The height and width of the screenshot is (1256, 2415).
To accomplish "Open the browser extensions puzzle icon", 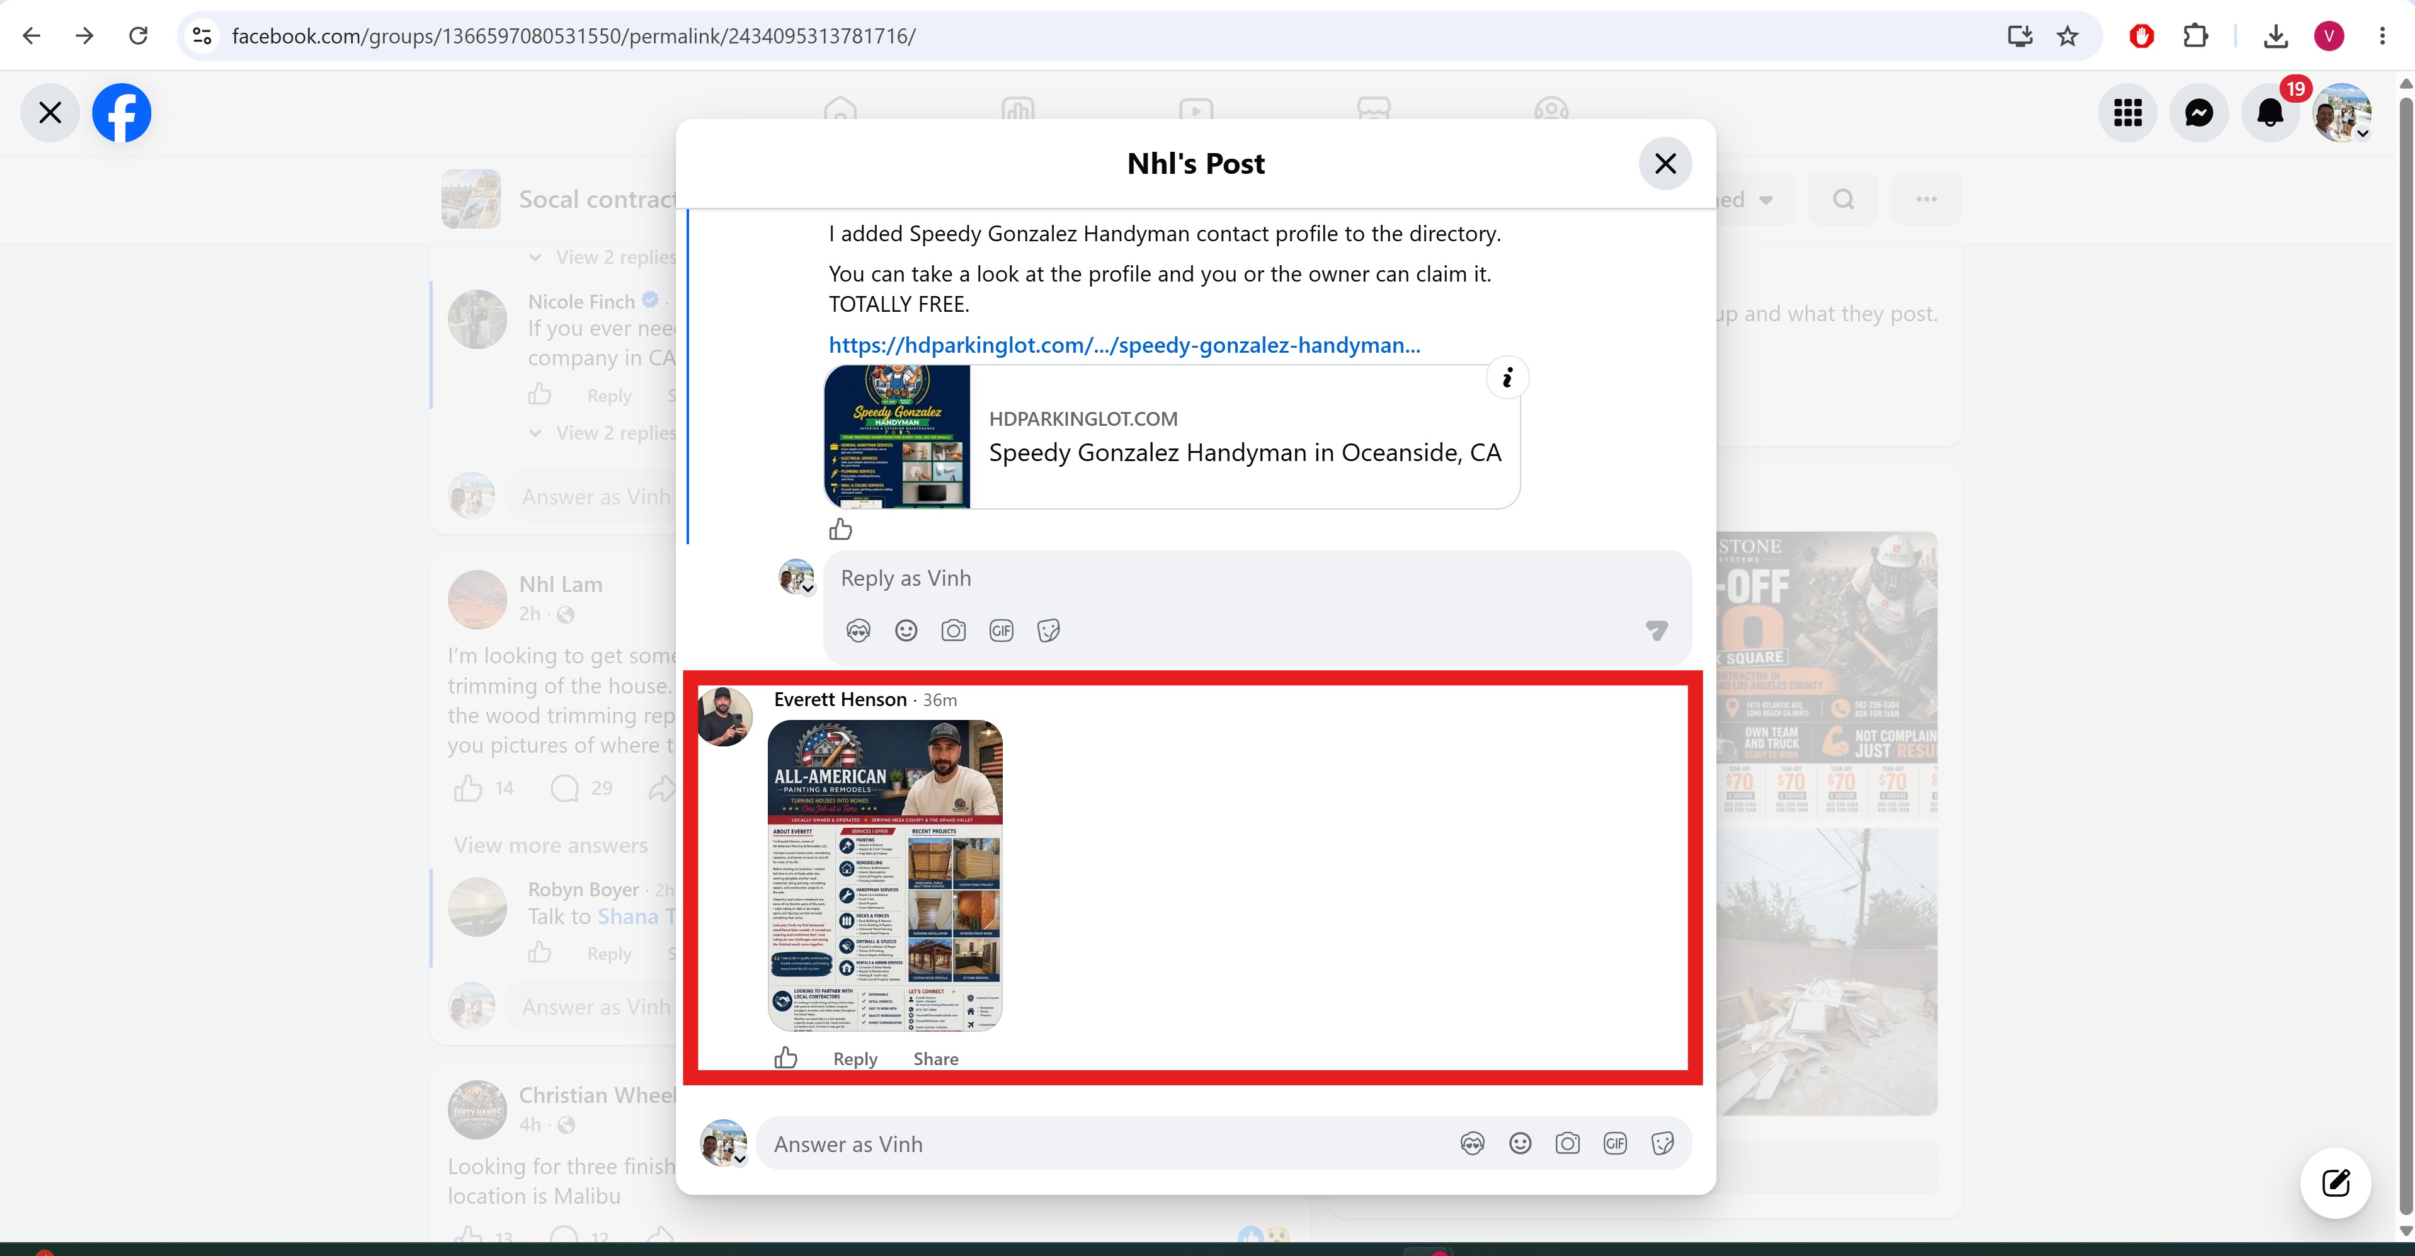I will (x=2196, y=36).
